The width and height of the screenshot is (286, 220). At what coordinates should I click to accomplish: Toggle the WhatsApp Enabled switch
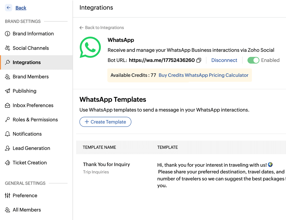click(253, 60)
